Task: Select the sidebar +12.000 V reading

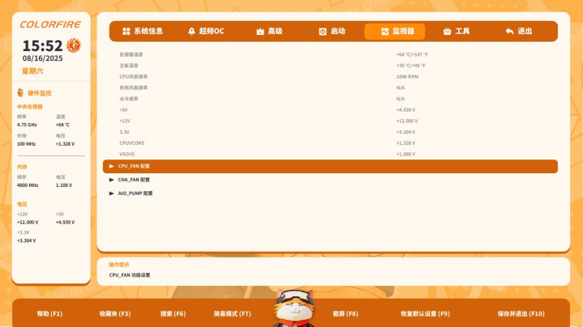Action: (x=28, y=223)
